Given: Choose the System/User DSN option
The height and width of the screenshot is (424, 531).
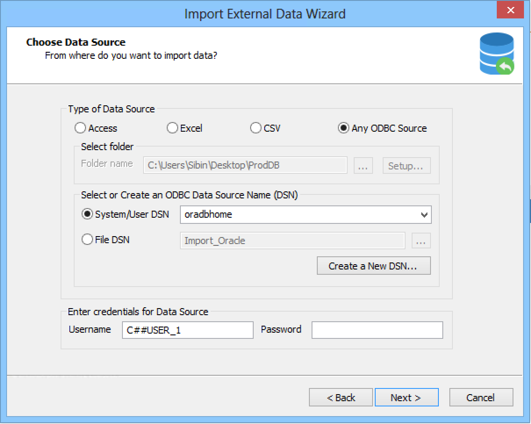Looking at the screenshot, I should coord(87,215).
